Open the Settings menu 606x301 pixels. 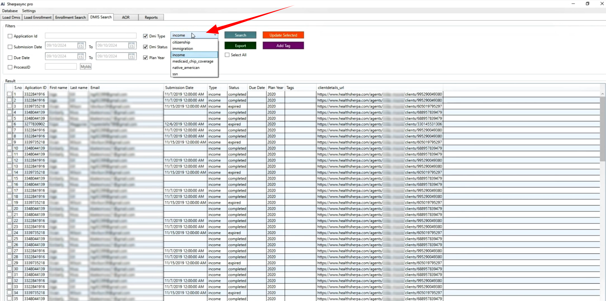click(x=29, y=11)
